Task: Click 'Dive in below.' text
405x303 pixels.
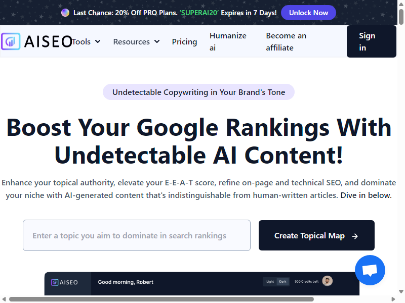Action: [366, 195]
